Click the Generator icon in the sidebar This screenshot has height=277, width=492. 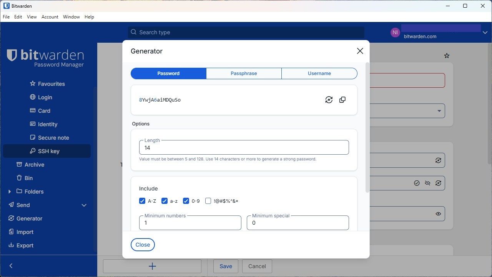tap(11, 218)
